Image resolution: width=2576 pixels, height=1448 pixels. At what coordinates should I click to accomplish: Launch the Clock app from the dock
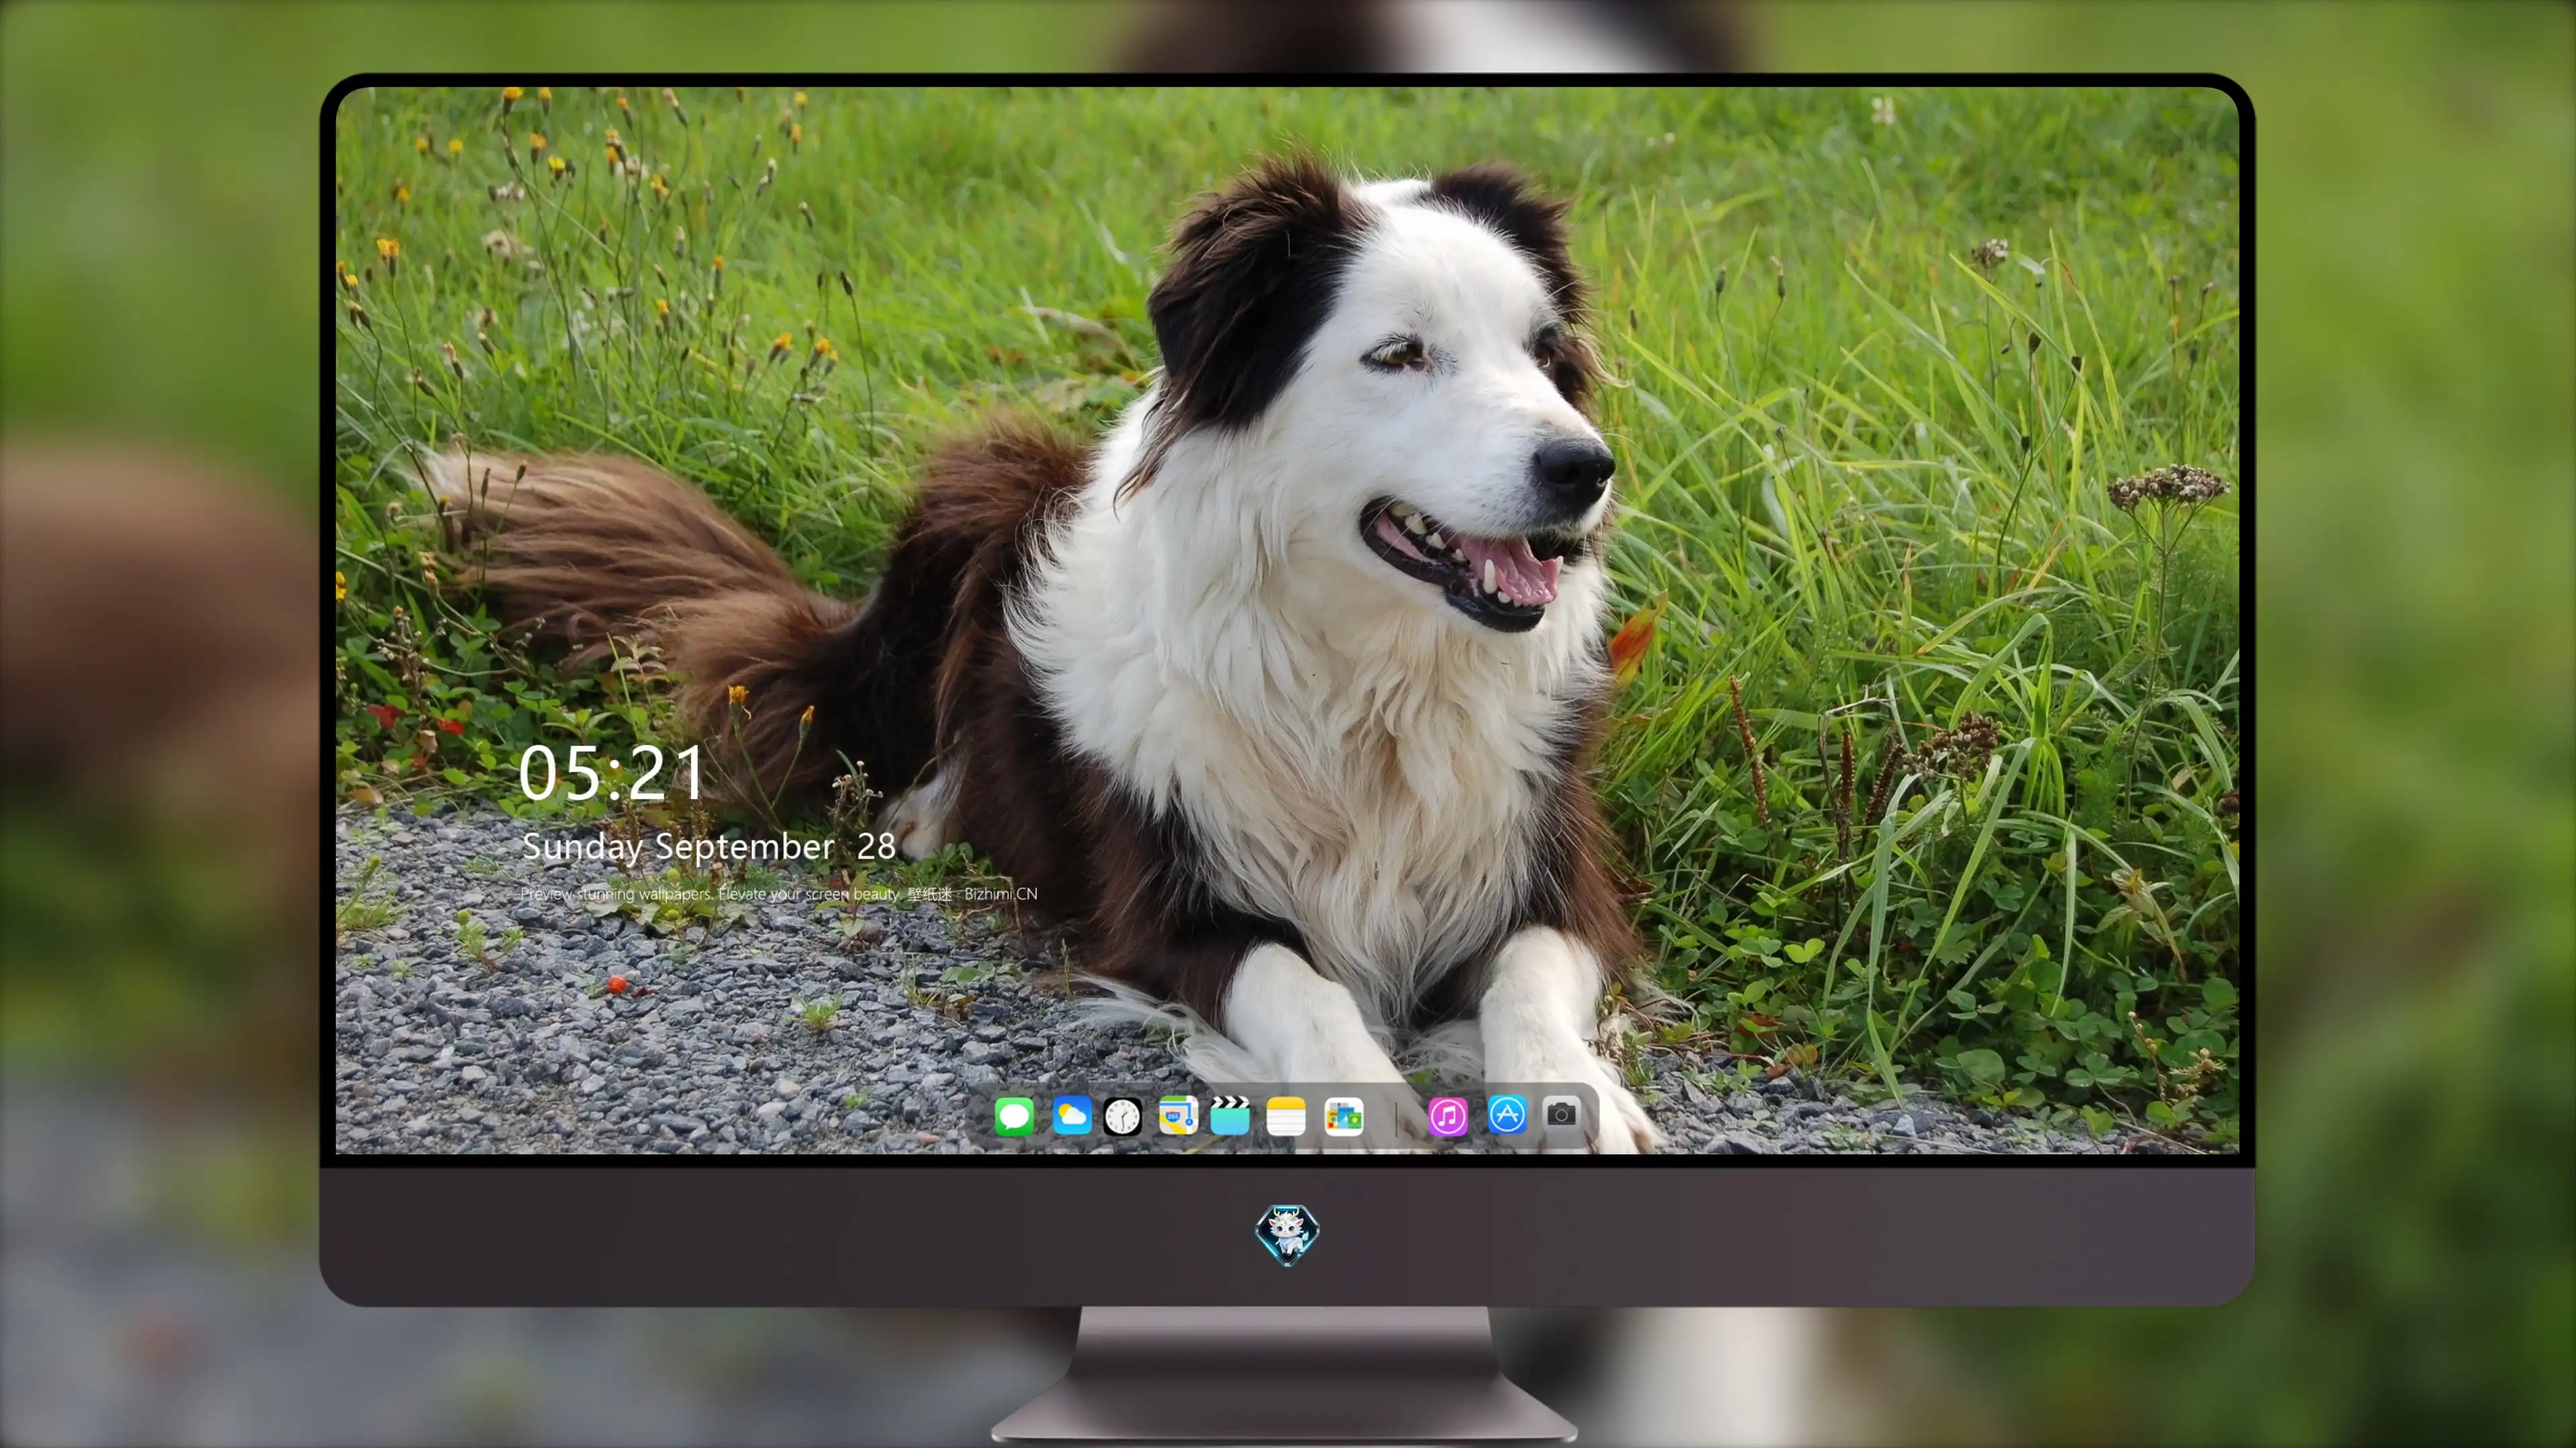pos(1122,1116)
